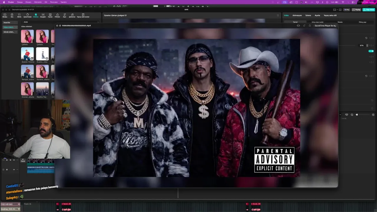Click the rotate icon in preview window
Image resolution: width=377 pixels, height=212 pixels.
click(304, 26)
